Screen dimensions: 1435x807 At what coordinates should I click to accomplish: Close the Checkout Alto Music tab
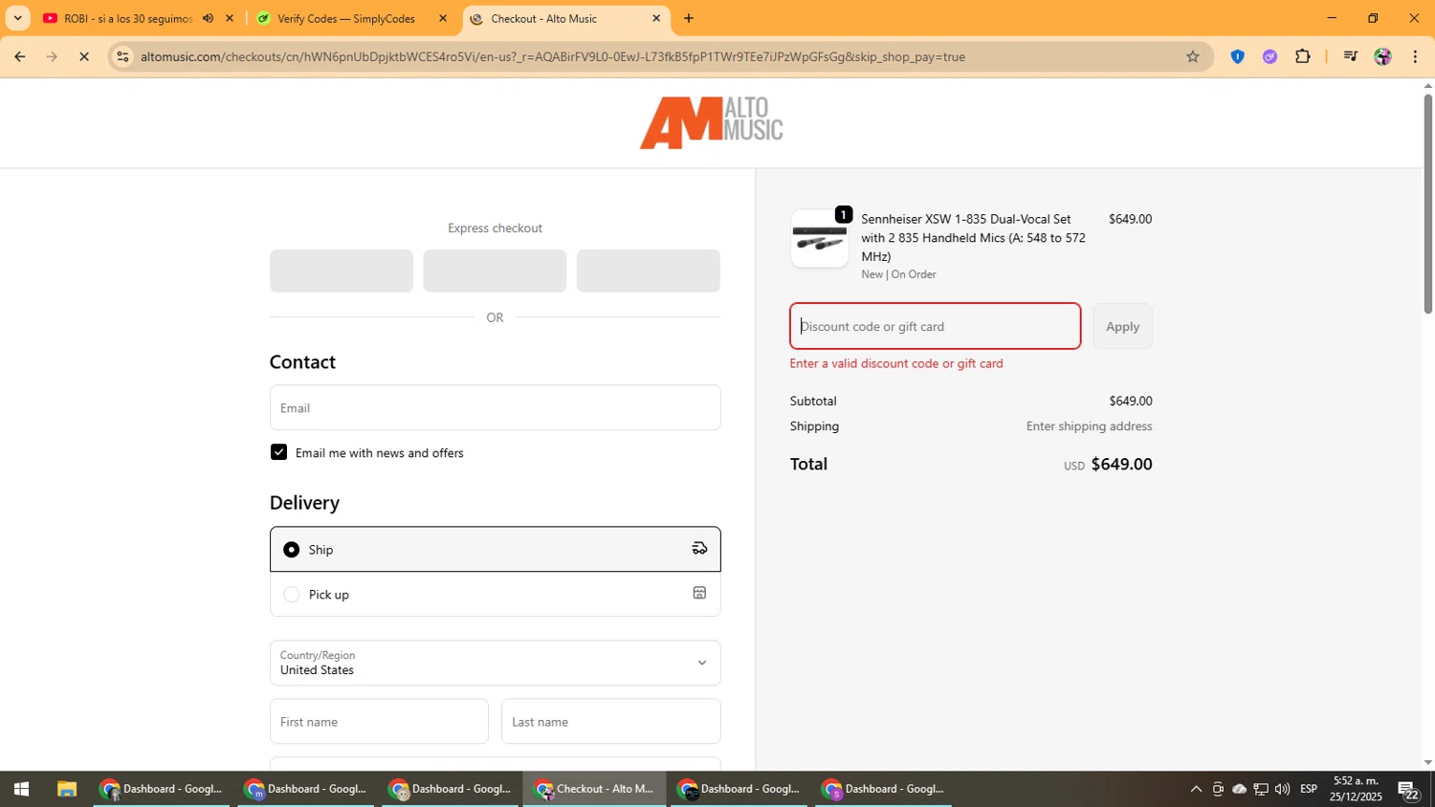click(x=656, y=18)
